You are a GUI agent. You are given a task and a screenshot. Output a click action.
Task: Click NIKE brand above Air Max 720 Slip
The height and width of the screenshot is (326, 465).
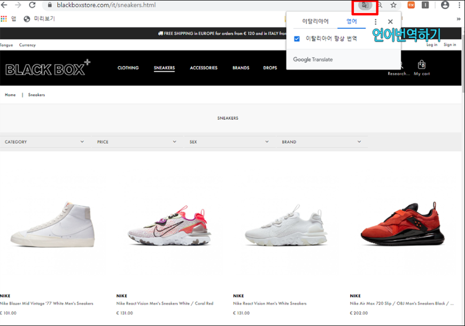click(355, 296)
